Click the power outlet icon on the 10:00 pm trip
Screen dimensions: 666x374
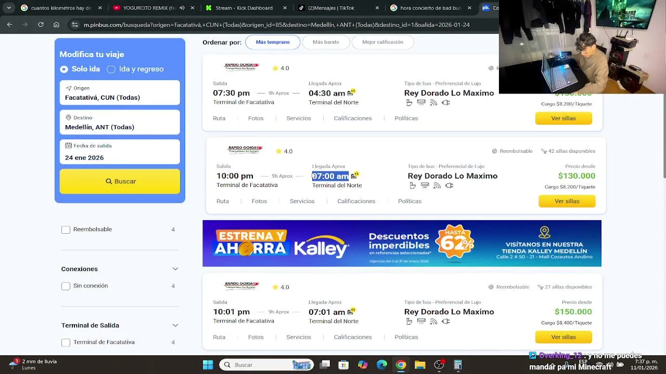(x=449, y=186)
